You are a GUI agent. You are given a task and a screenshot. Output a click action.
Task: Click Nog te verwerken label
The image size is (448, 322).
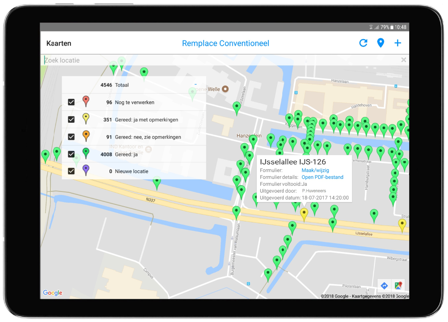point(134,102)
